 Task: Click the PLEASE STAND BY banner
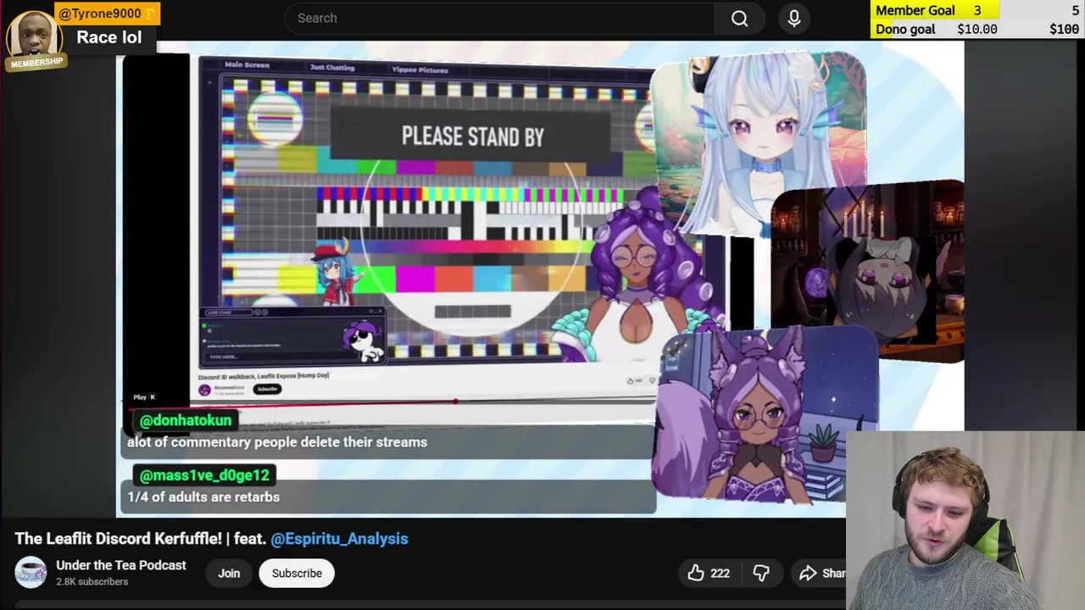tap(472, 136)
